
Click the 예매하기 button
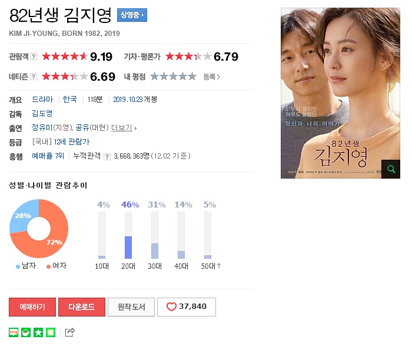32,307
